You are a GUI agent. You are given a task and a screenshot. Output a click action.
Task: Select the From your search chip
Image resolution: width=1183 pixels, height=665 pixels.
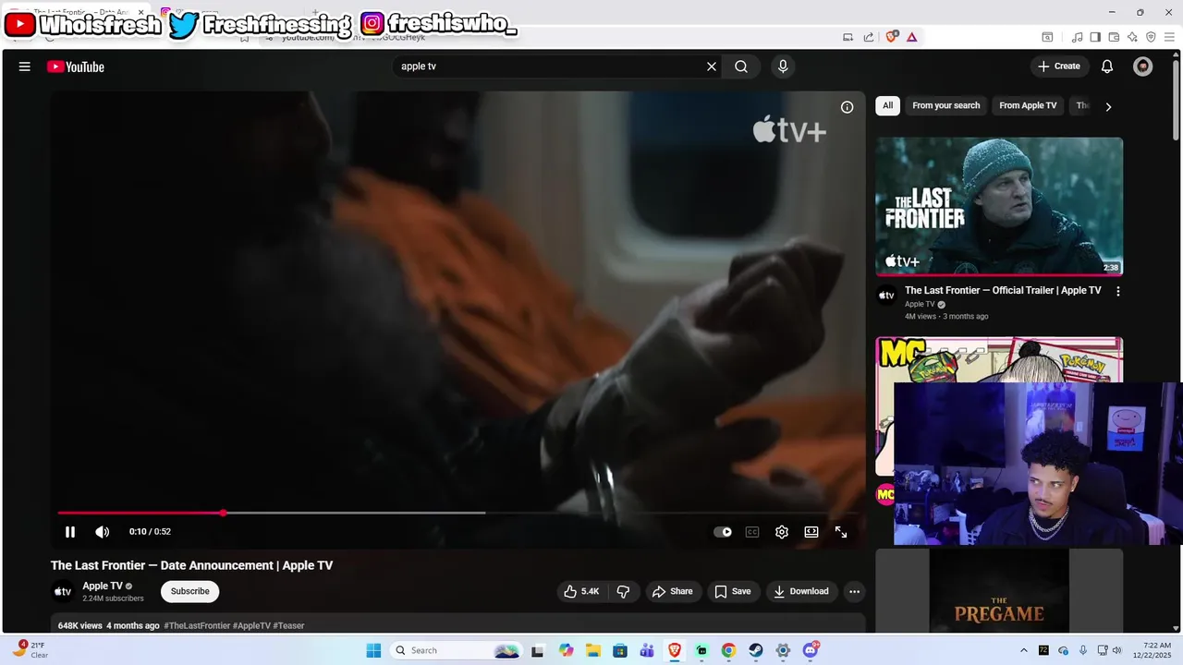click(945, 105)
